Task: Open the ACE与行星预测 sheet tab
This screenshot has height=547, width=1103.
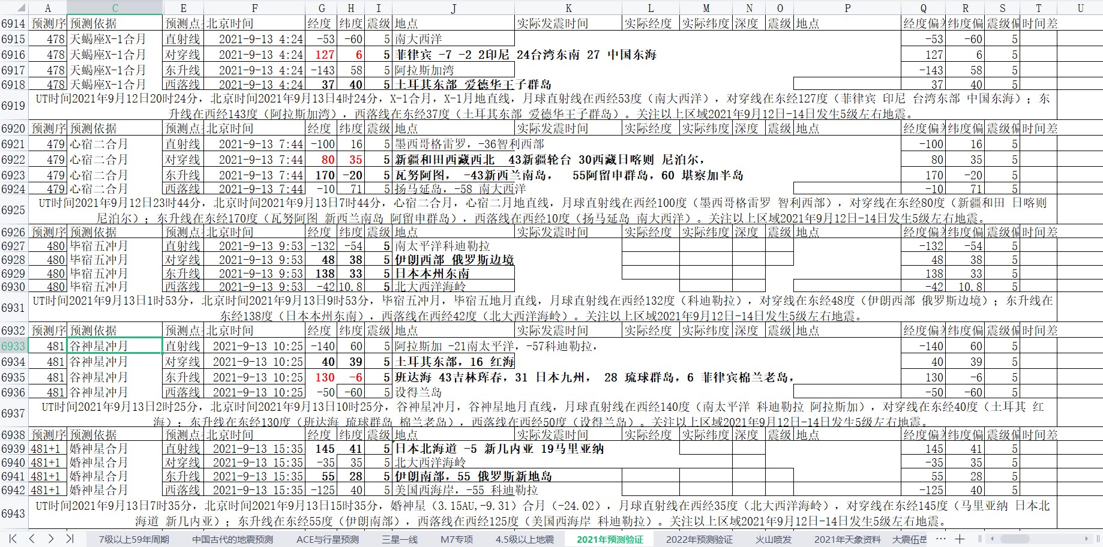Action: [328, 539]
